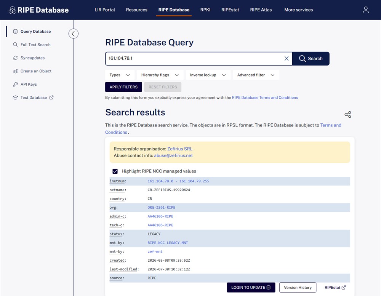The height and width of the screenshot is (296, 381).
Task: Open tech-c AA46106-RIPE link
Action: [160, 225]
